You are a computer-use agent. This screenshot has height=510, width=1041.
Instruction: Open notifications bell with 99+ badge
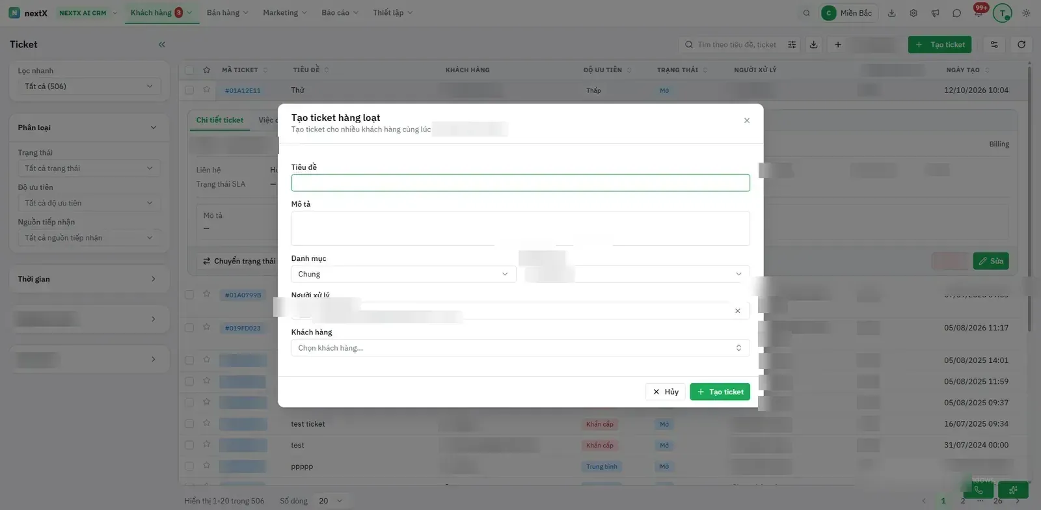tap(979, 12)
